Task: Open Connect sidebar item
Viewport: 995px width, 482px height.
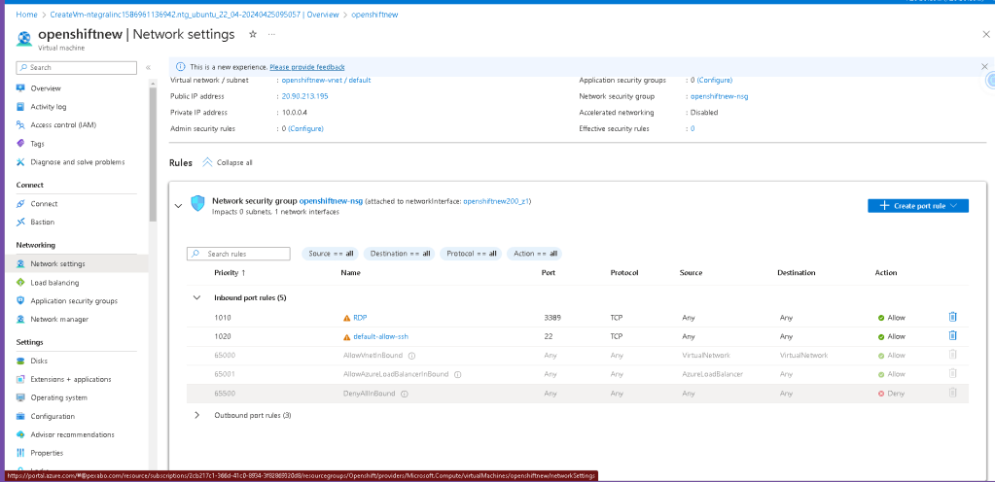Action: [44, 203]
